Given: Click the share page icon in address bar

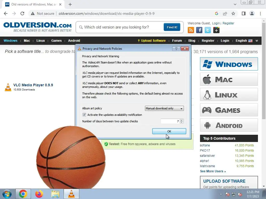Looking at the screenshot, I should [225, 13].
